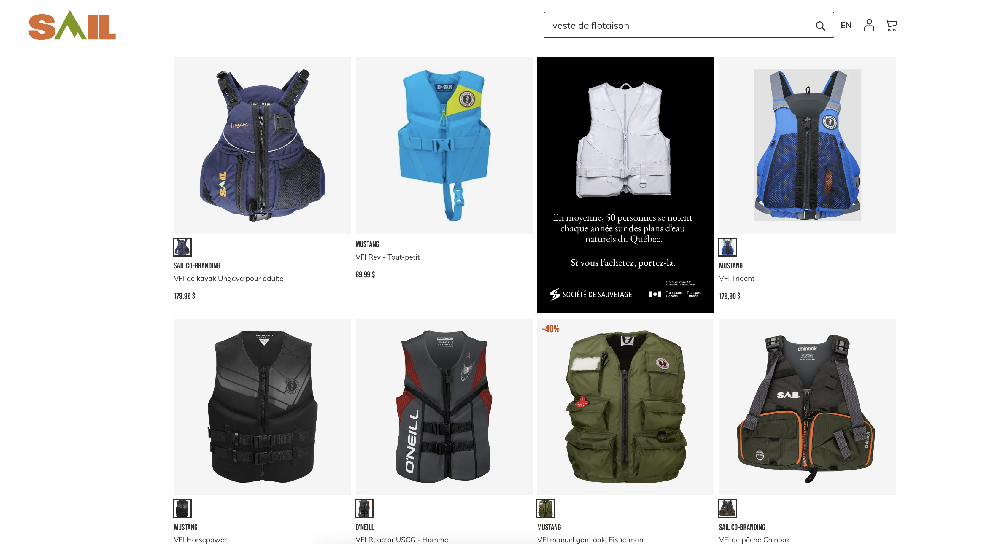Viewport: 985px width, 544px height.
Task: Click the O'Neill Reactor vest image
Action: [x=444, y=407]
